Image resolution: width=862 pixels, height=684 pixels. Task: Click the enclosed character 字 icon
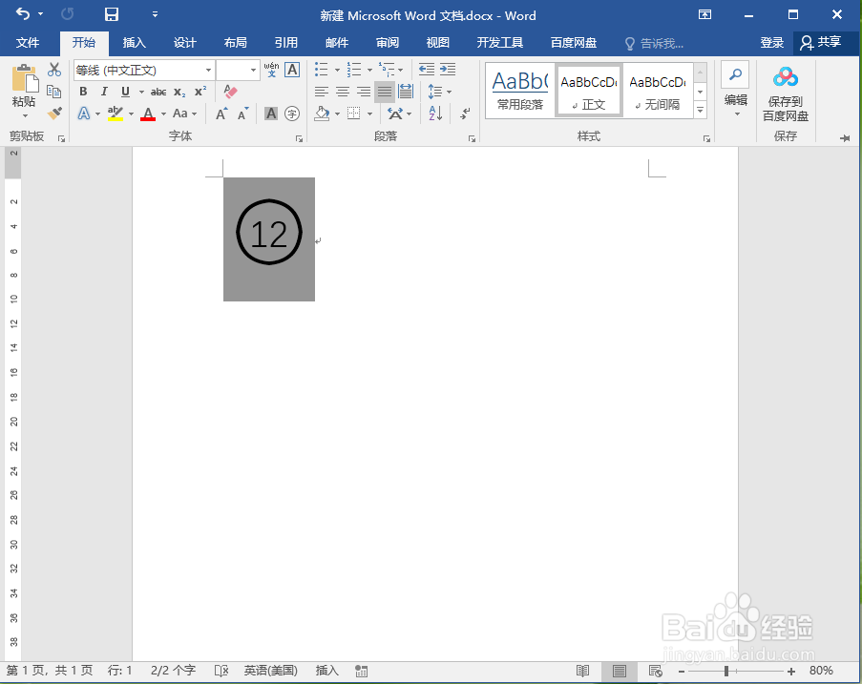click(x=292, y=114)
